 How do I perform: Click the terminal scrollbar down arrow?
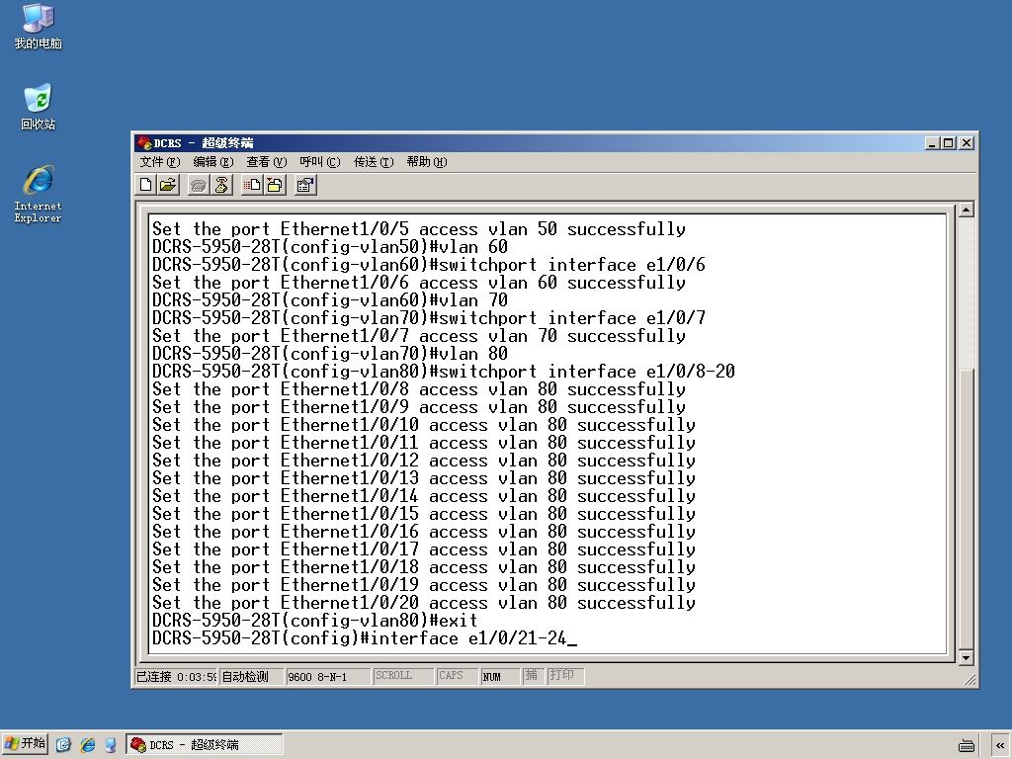[967, 657]
